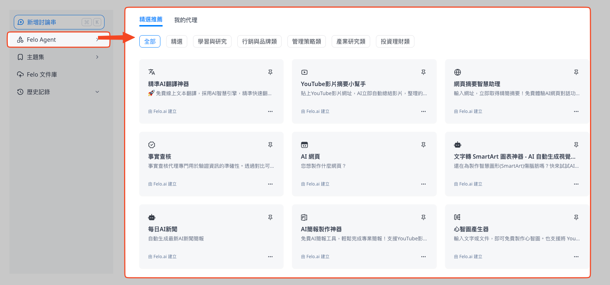Pin the 心智圖產生器 agent
The width and height of the screenshot is (610, 285).
576,217
